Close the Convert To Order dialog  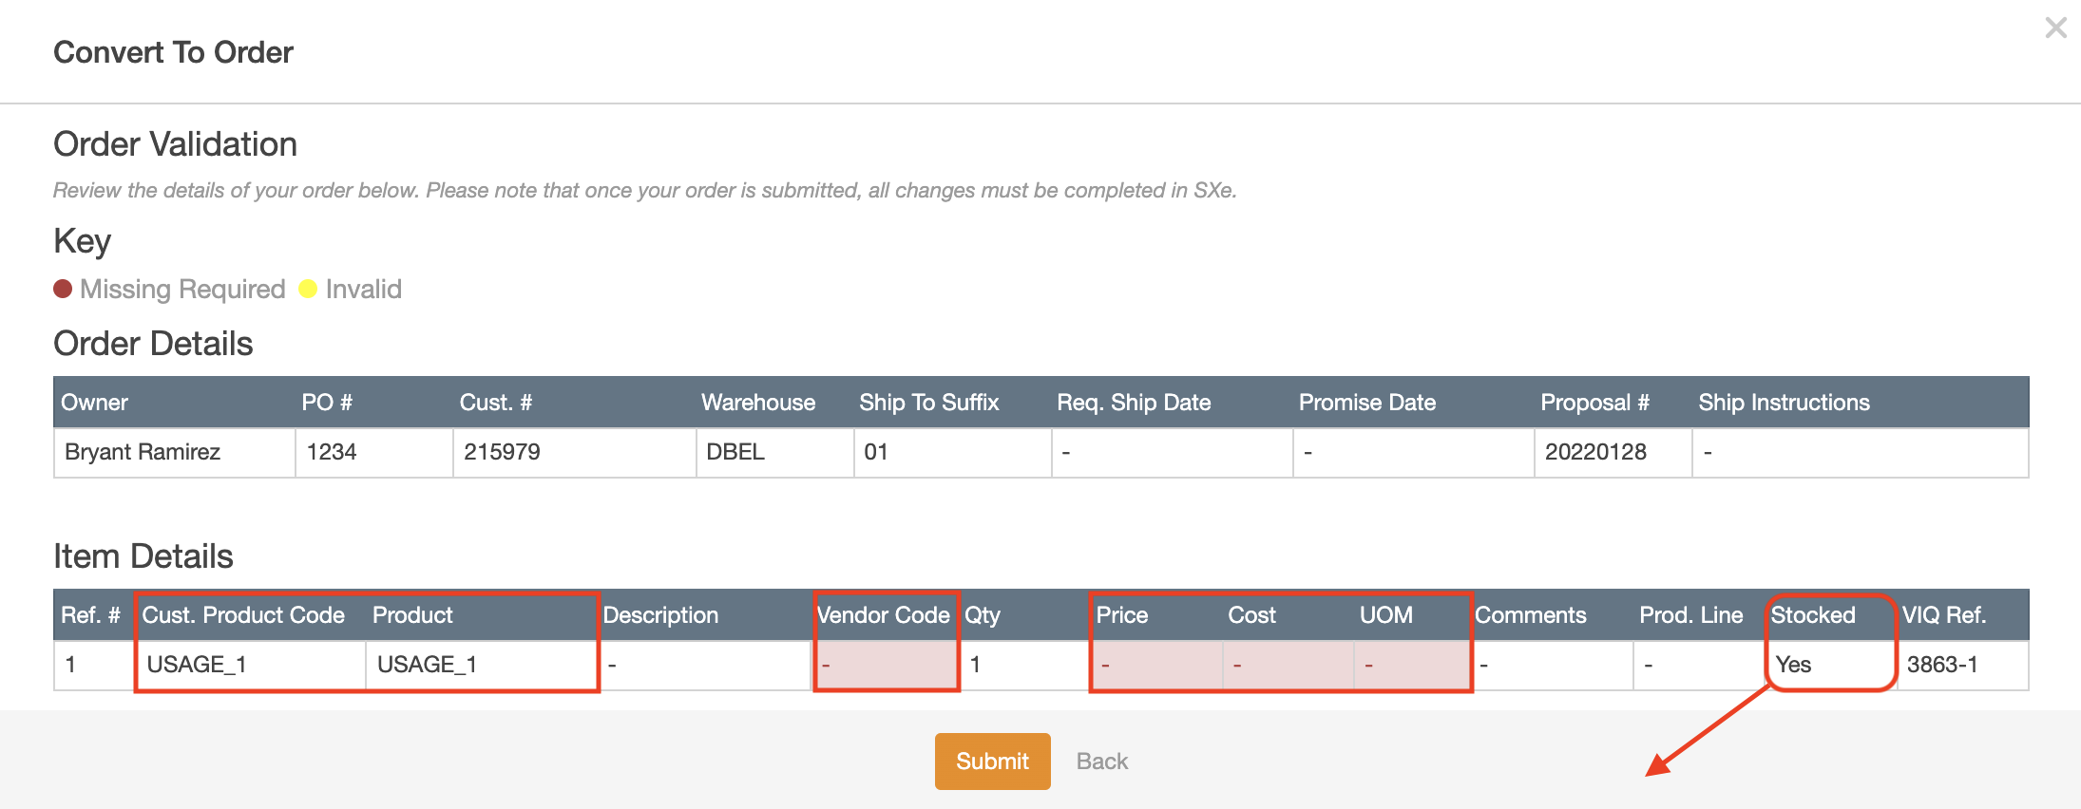pyautogui.click(x=2055, y=28)
